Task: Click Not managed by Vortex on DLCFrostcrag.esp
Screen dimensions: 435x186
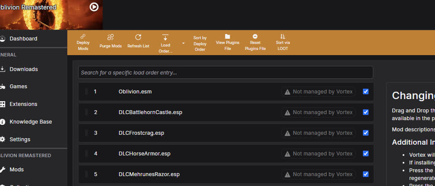Action: pos(318,133)
